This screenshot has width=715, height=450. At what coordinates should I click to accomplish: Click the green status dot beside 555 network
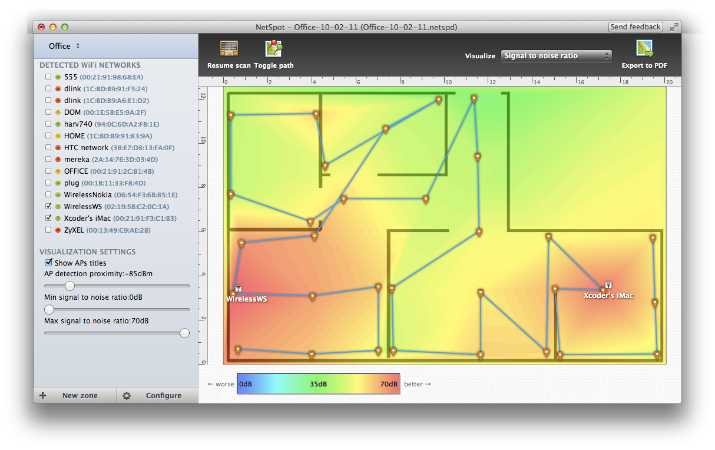[x=57, y=77]
